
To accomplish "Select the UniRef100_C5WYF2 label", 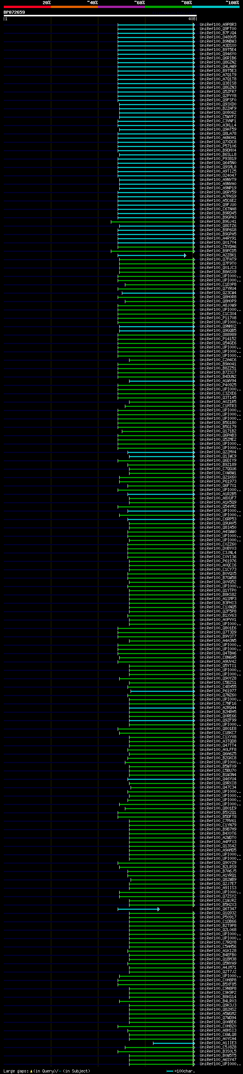I will (218, 117).
